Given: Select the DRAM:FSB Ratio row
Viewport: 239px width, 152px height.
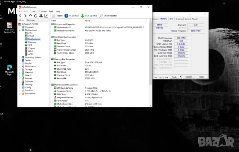Looking at the screenshot, I should pyautogui.click(x=100, y=69).
